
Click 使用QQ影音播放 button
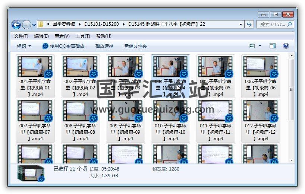click(63, 46)
